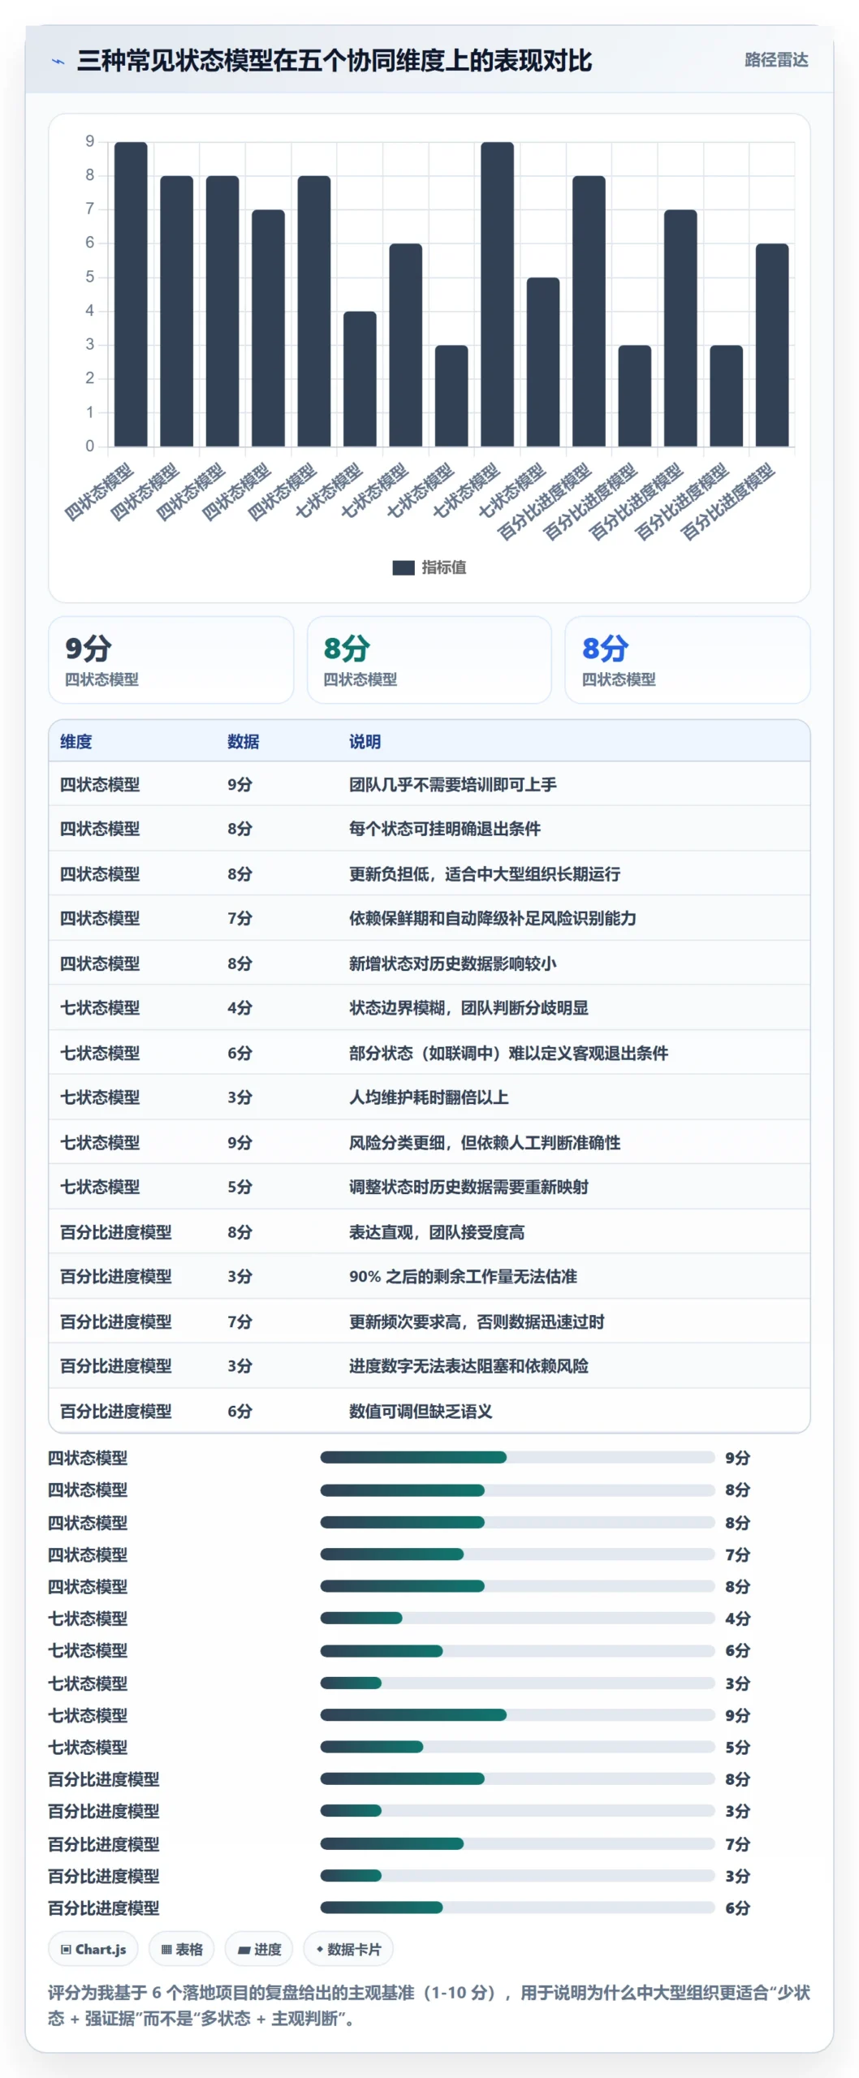Click the blue wave icon beside the title
Viewport: 859px width, 2078px height.
(x=58, y=61)
